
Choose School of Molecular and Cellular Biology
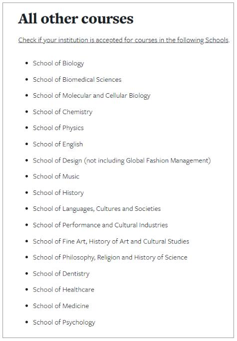pyautogui.click(x=92, y=96)
